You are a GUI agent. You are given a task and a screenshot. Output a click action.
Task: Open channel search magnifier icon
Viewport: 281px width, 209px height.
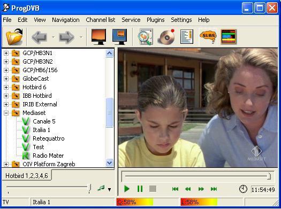point(146,37)
